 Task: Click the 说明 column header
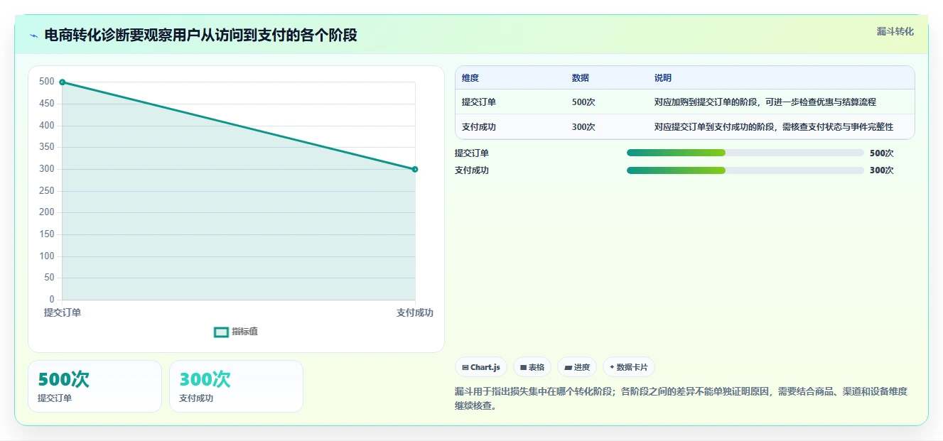pos(663,78)
